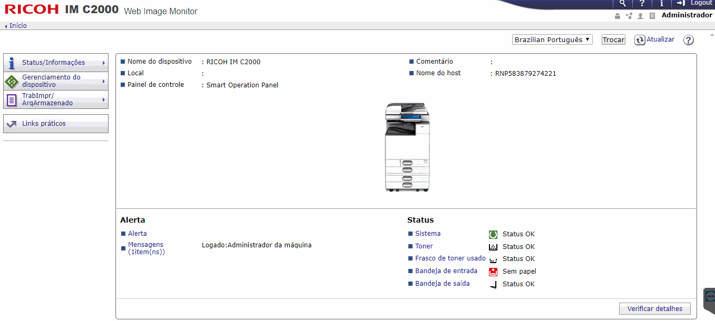Click the Bandeja de saída status icon

click(493, 285)
